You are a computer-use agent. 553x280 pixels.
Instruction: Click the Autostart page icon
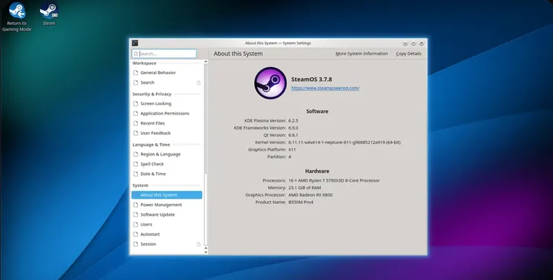pyautogui.click(x=135, y=234)
